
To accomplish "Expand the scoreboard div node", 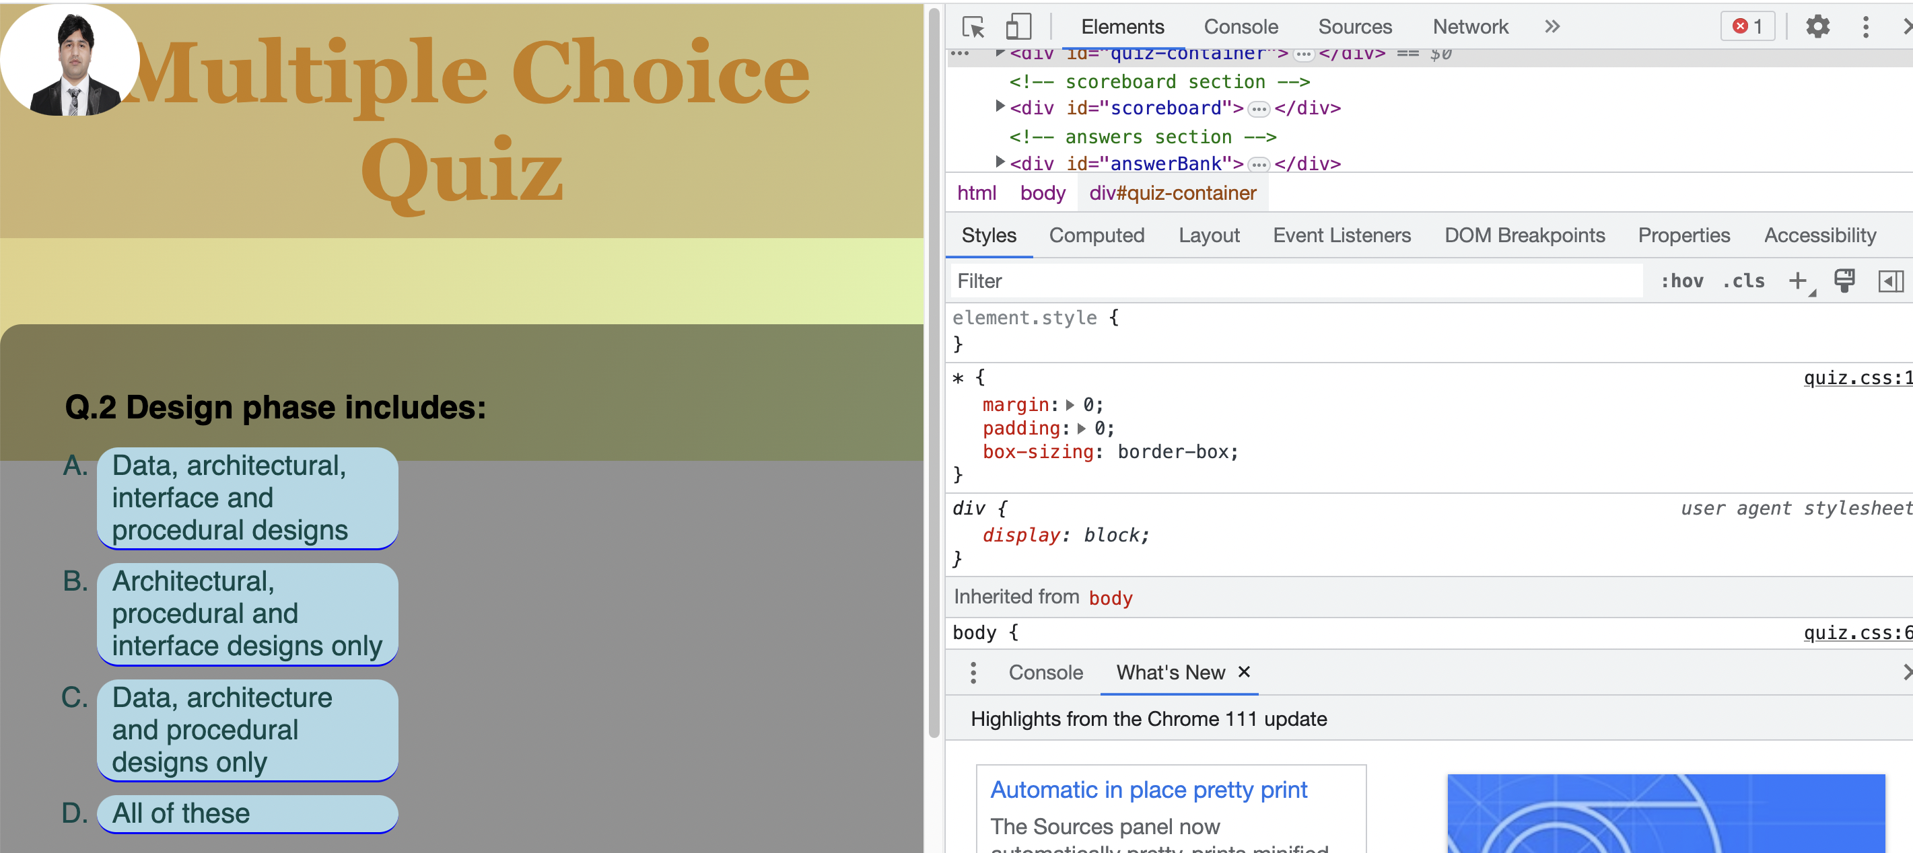I will pyautogui.click(x=1000, y=107).
